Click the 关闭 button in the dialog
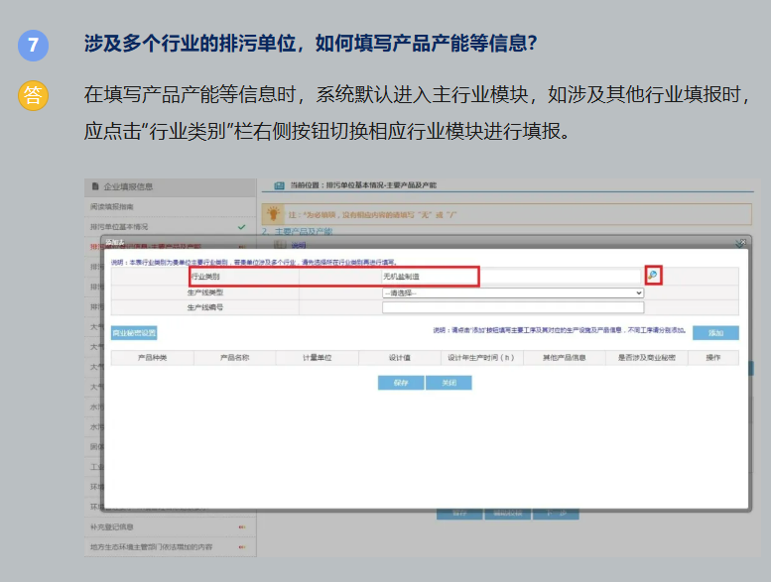 click(449, 383)
